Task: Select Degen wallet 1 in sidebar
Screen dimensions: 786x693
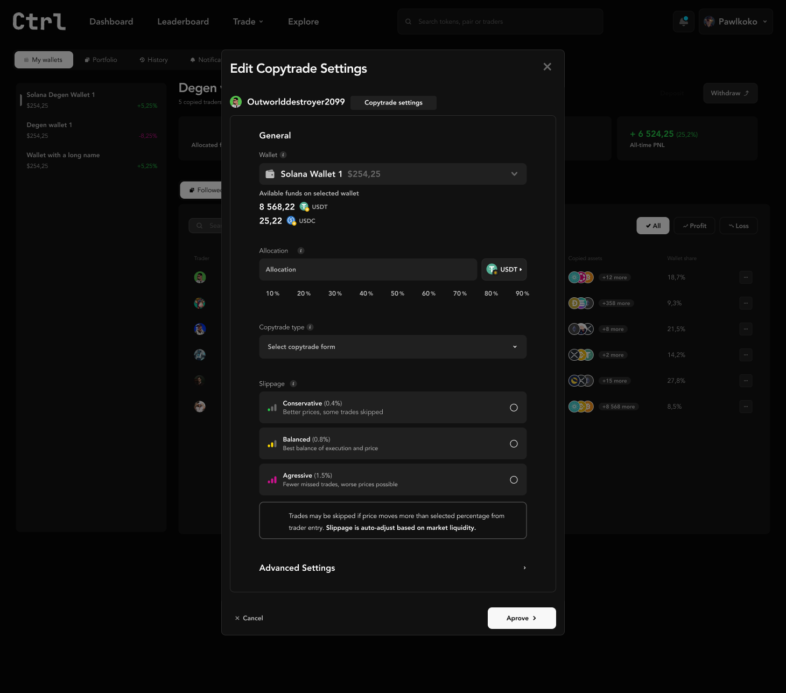Action: 91,130
